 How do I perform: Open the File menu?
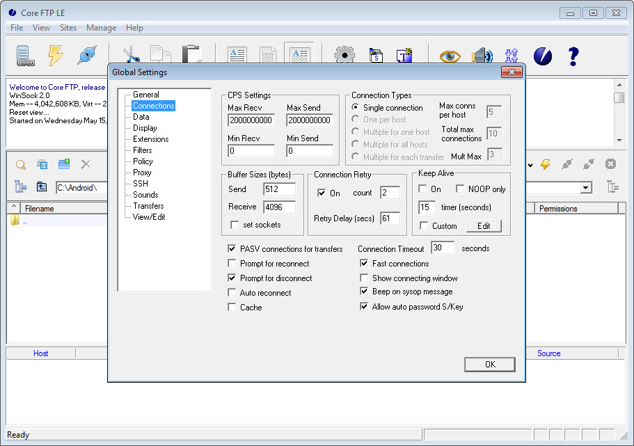pos(17,28)
